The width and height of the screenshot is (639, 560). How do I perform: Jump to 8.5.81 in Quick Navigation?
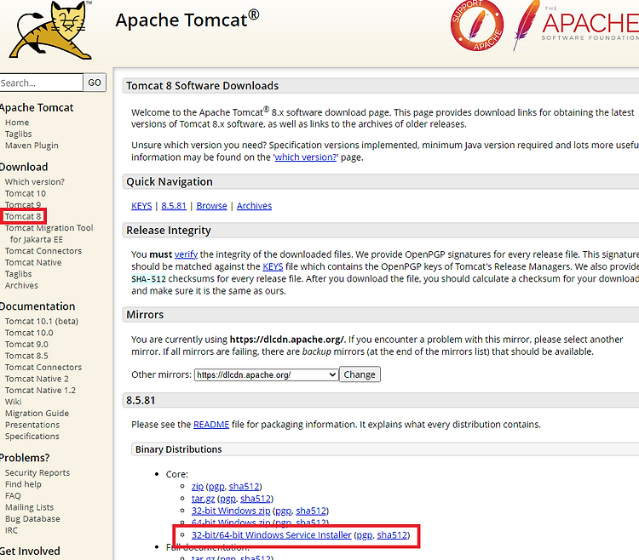(174, 206)
